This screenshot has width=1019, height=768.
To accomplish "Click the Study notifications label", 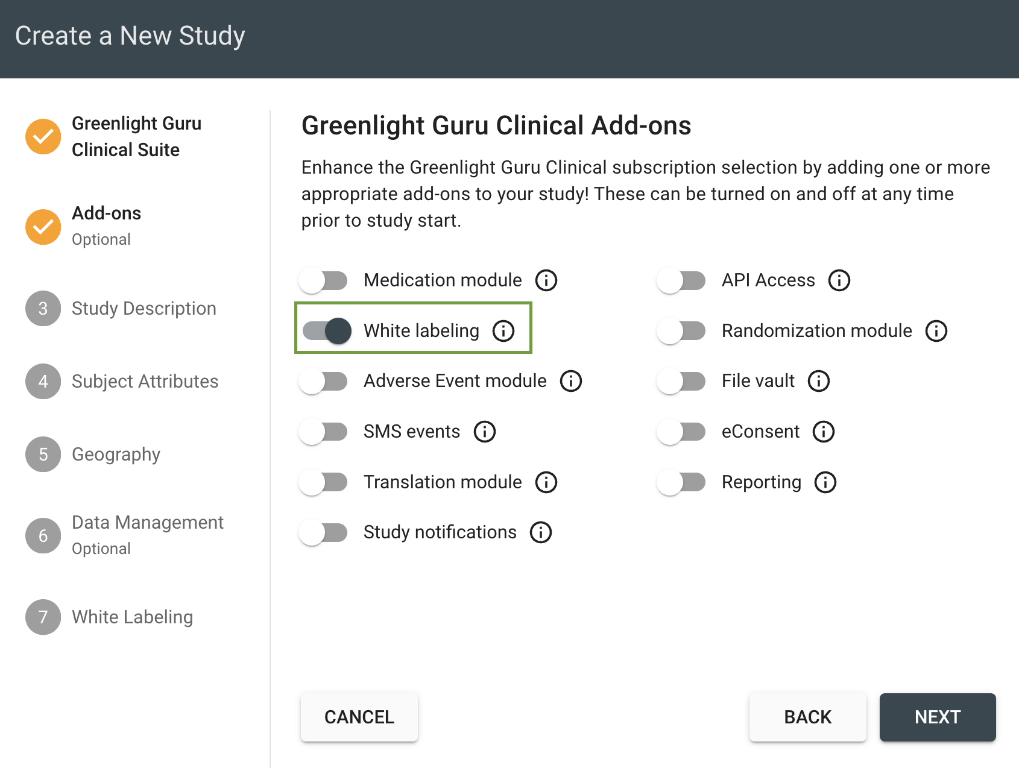I will [x=440, y=532].
